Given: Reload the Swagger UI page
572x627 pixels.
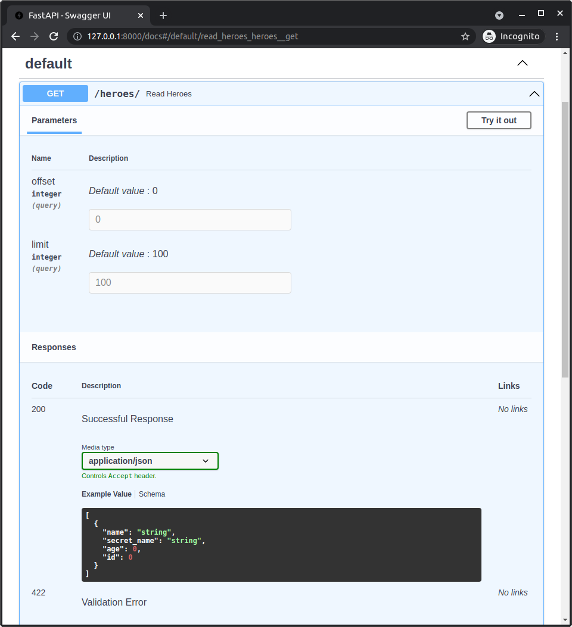Looking at the screenshot, I should click(54, 36).
